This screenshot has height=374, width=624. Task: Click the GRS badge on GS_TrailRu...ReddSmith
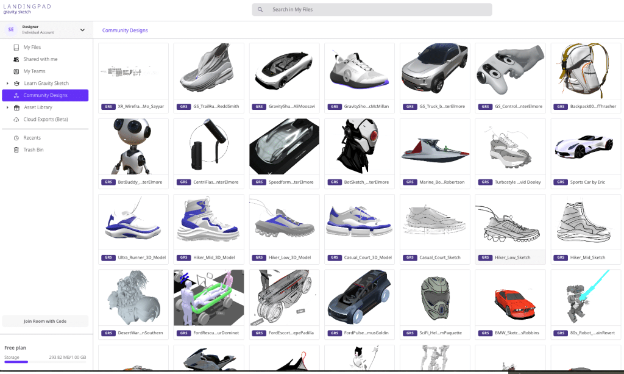[184, 107]
